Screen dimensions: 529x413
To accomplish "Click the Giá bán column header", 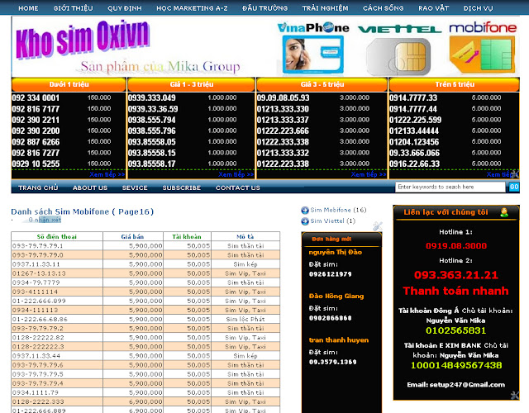I will pyautogui.click(x=132, y=237).
